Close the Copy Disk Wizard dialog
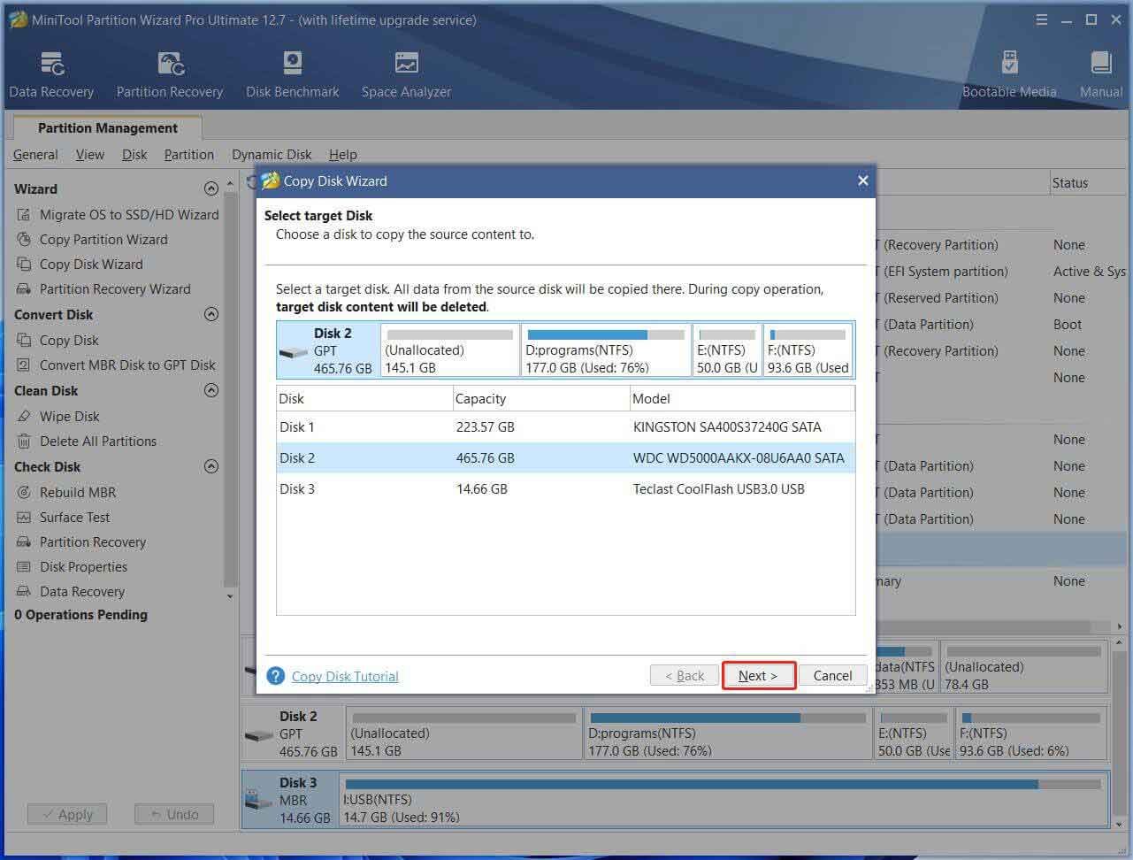The height and width of the screenshot is (860, 1133). point(863,180)
